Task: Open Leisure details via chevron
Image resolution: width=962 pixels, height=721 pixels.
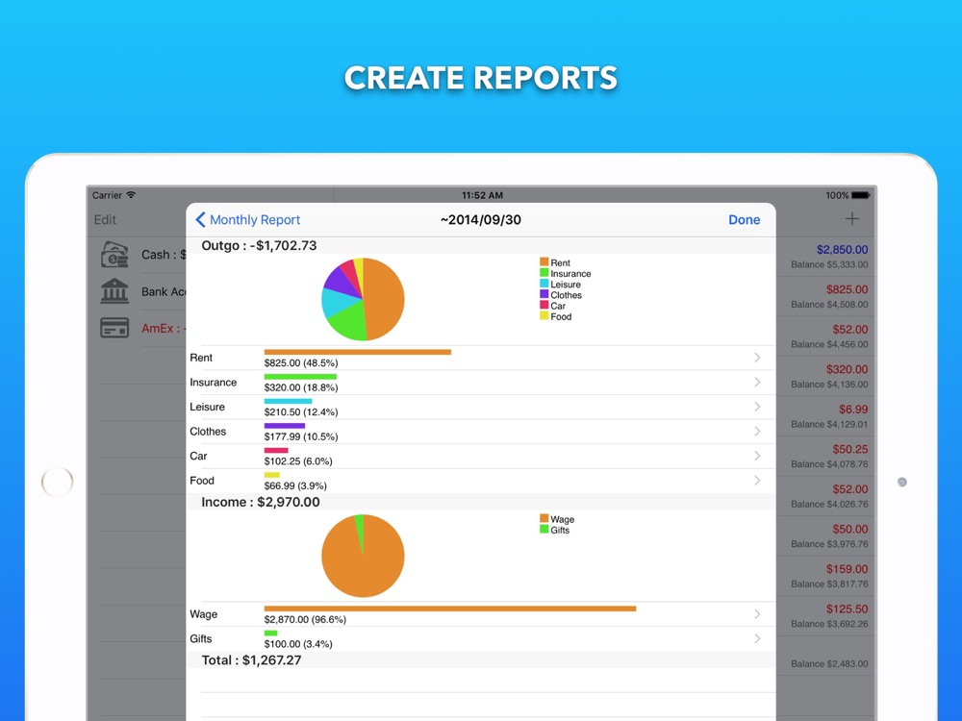Action: [757, 407]
